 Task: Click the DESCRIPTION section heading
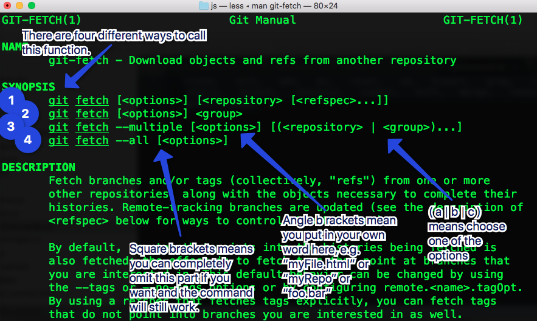coord(39,167)
